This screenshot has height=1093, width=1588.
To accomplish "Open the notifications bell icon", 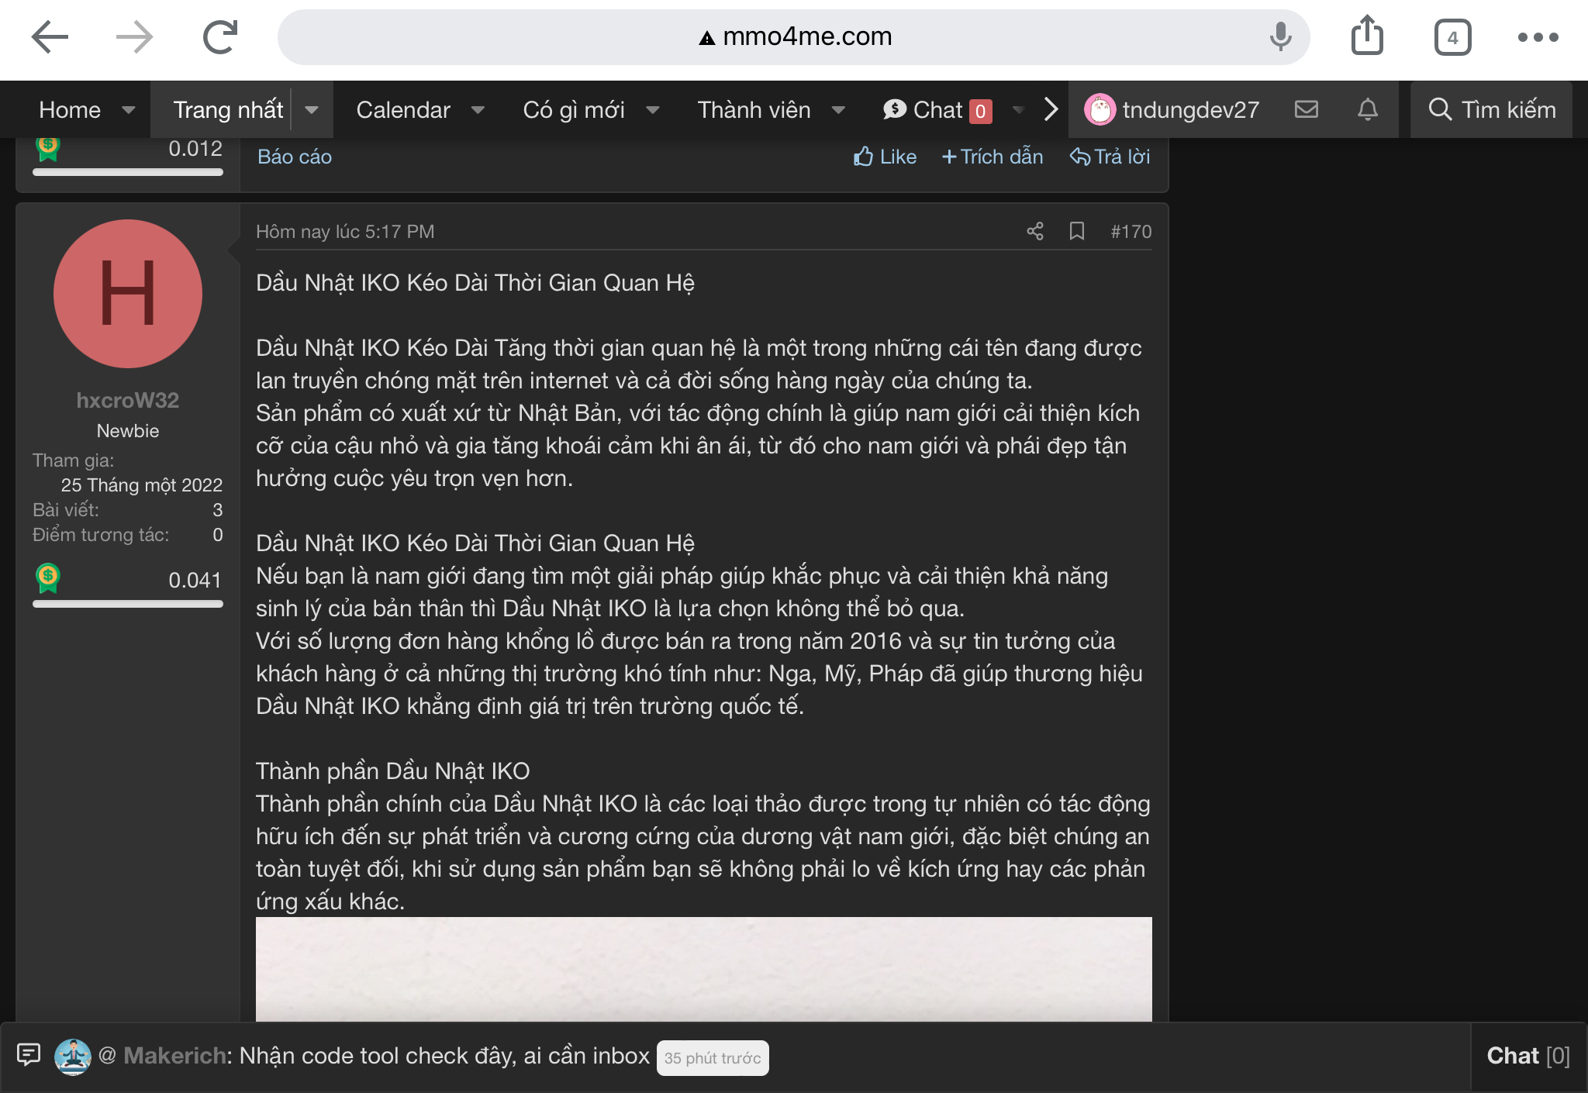I will click(1368, 109).
